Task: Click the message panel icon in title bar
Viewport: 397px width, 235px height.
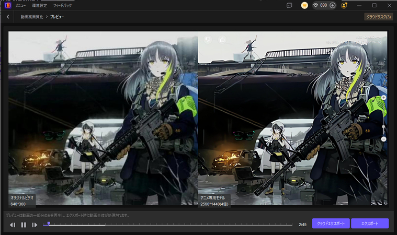Action: 289,5
